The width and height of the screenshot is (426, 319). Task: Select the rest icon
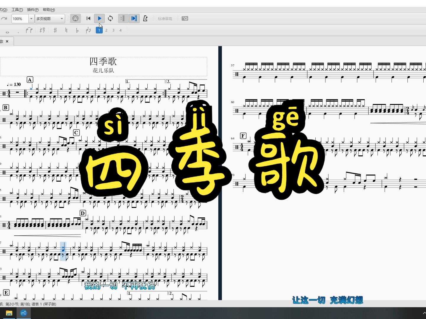click(42, 30)
